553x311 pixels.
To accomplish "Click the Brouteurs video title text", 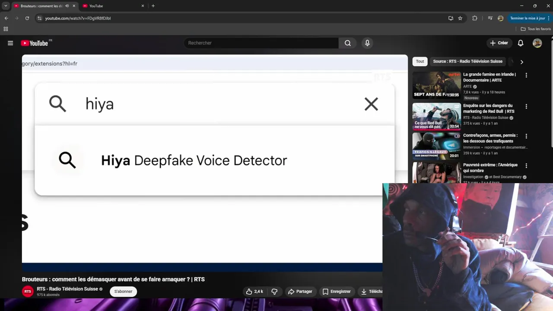I will [113, 279].
